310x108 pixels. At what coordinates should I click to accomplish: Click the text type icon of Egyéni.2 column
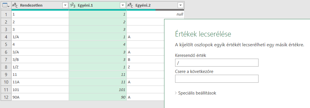point(130,5)
